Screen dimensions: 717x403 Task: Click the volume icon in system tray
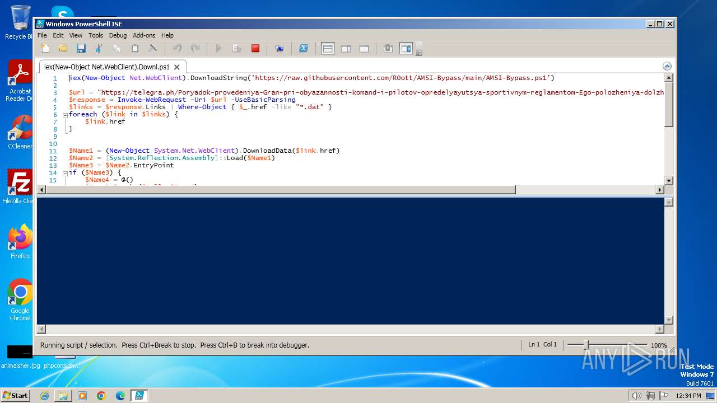636,396
